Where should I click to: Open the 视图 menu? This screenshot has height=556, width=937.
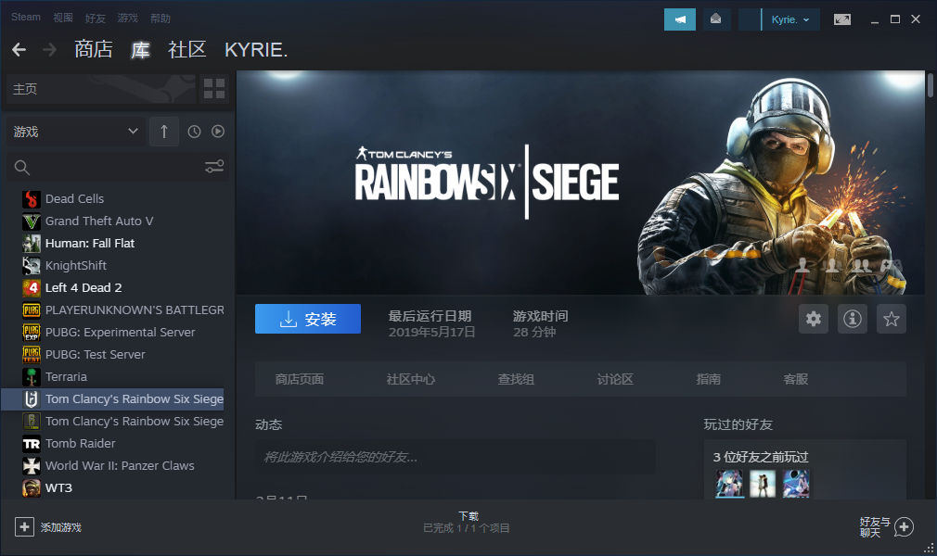[63, 18]
